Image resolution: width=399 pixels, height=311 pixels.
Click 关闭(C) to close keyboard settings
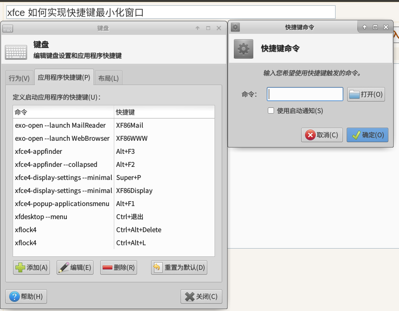(201, 296)
